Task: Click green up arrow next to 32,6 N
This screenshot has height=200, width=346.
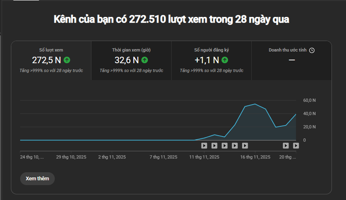Action: [145, 60]
